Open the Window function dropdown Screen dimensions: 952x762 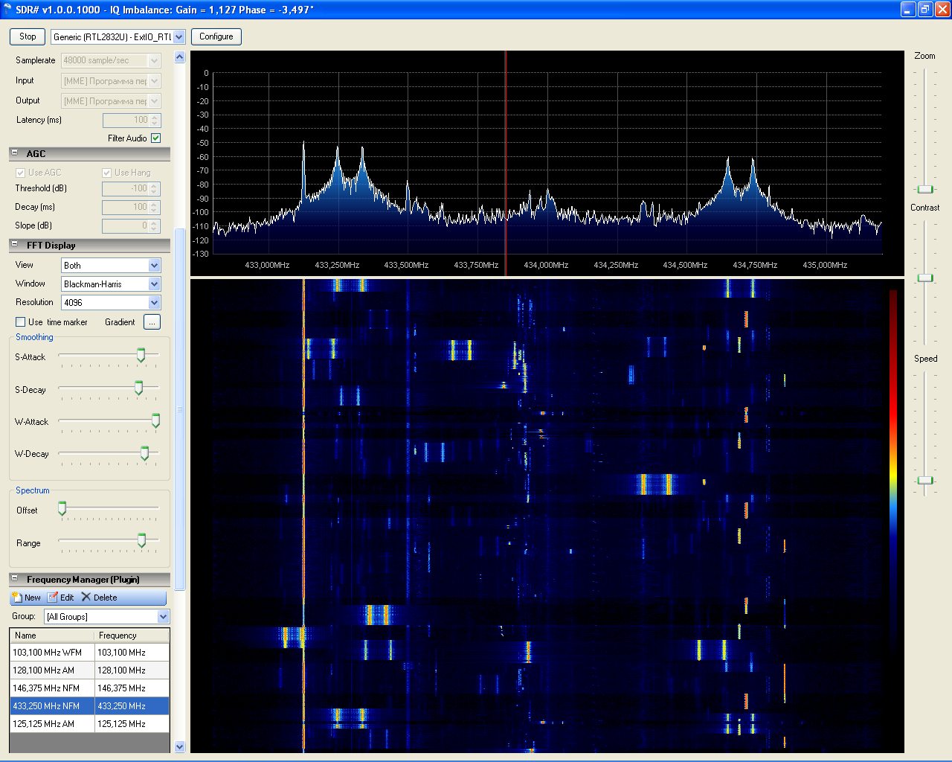(154, 284)
